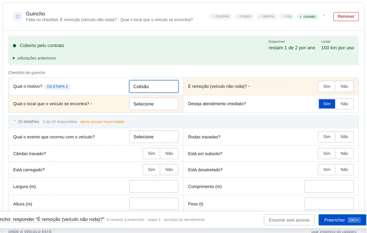Click '100 km por uso' limit value

coord(338,48)
